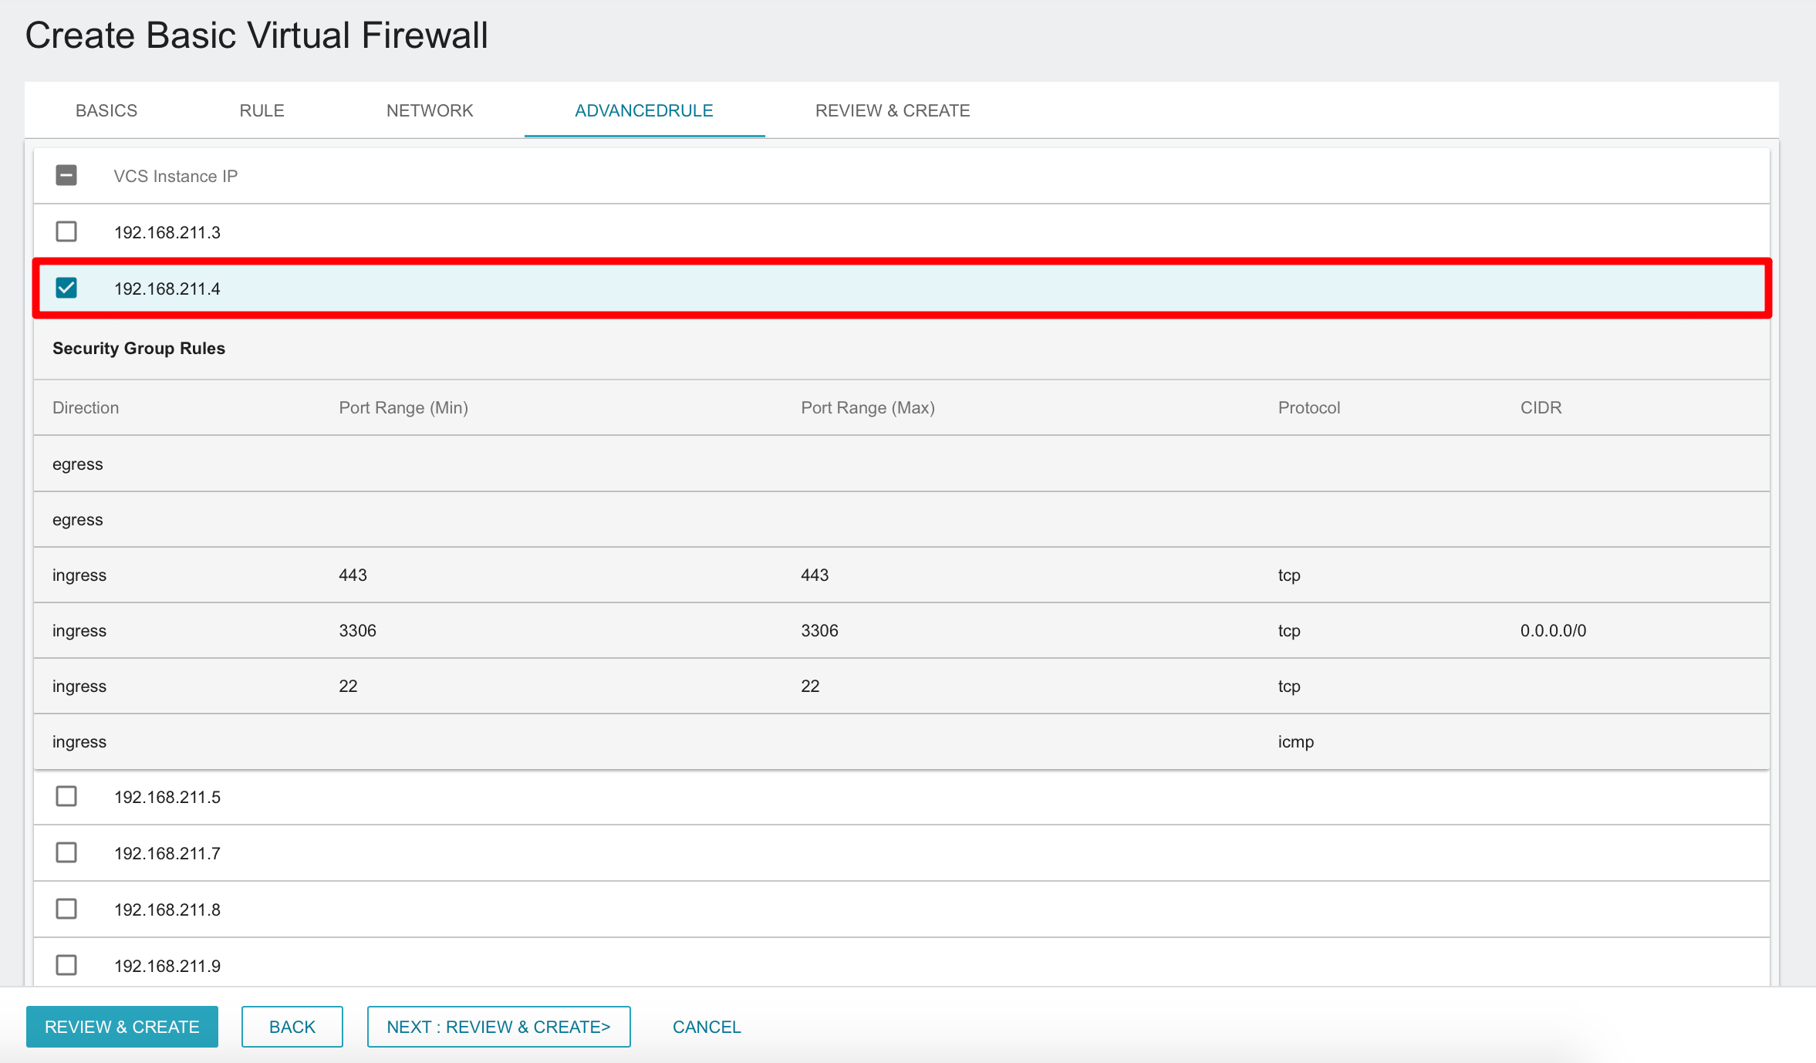Select the ADVANCEDRULE tab
This screenshot has height=1063, width=1816.
644,110
